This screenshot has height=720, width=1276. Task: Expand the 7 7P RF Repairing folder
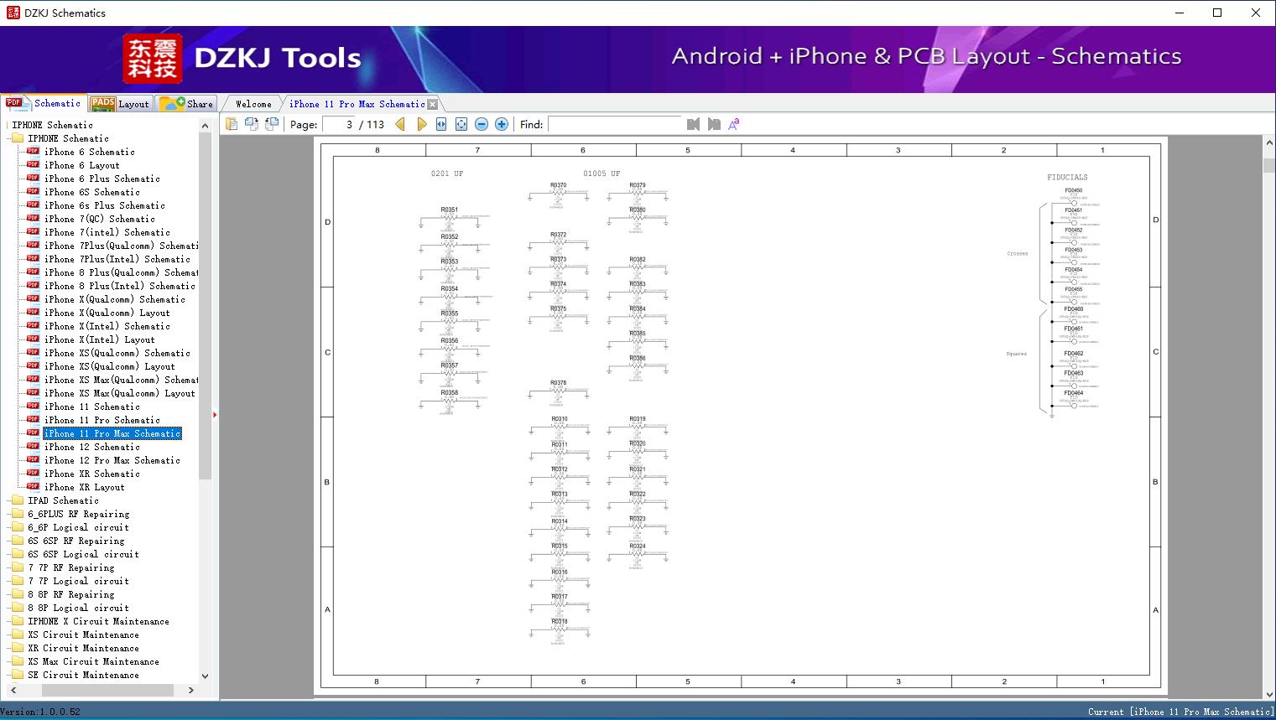[x=71, y=567]
